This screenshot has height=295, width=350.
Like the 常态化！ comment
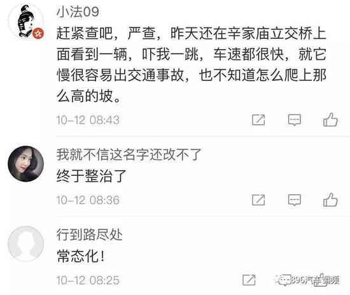(x=321, y=280)
